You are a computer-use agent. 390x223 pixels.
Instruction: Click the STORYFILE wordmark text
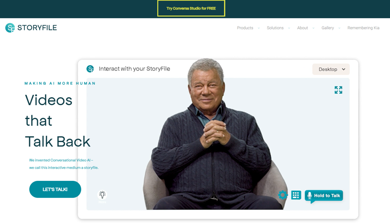(37, 28)
